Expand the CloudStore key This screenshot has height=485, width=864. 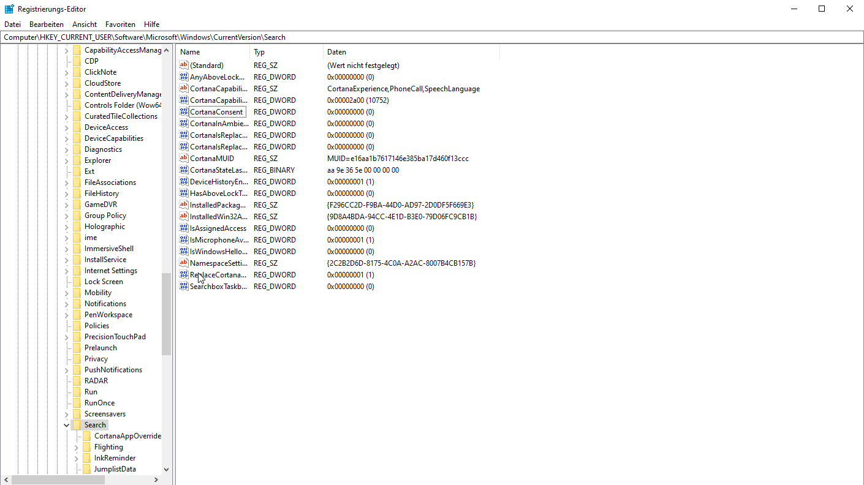66,83
